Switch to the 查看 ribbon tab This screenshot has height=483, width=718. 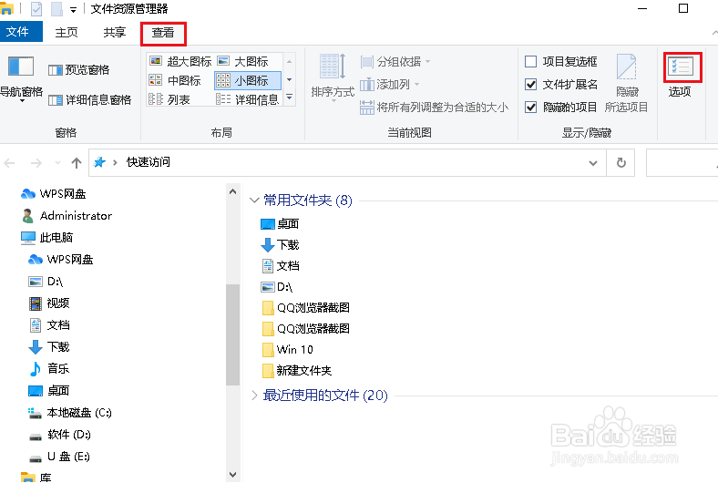(163, 33)
